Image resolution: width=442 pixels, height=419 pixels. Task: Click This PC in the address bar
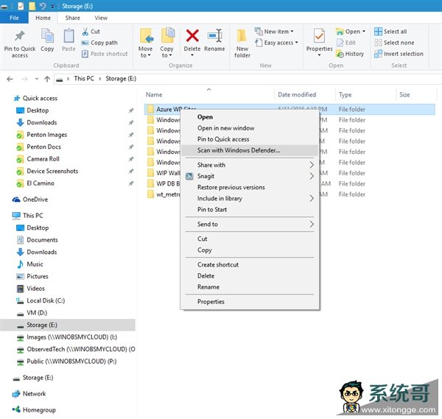click(x=84, y=79)
